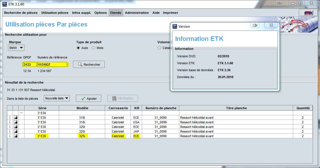This screenshot has height=168, width=320.
Task: Click the 325i model cell
Action: click(82, 136)
